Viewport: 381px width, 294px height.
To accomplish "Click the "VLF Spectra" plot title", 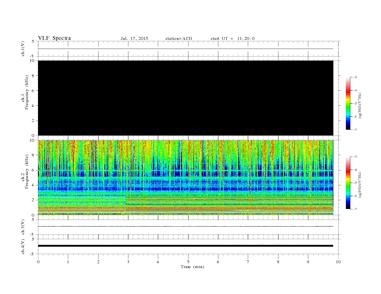I will 54,38.
